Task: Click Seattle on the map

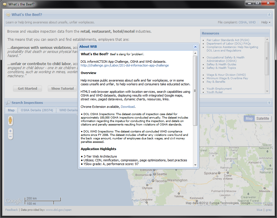Action: coord(160,174)
